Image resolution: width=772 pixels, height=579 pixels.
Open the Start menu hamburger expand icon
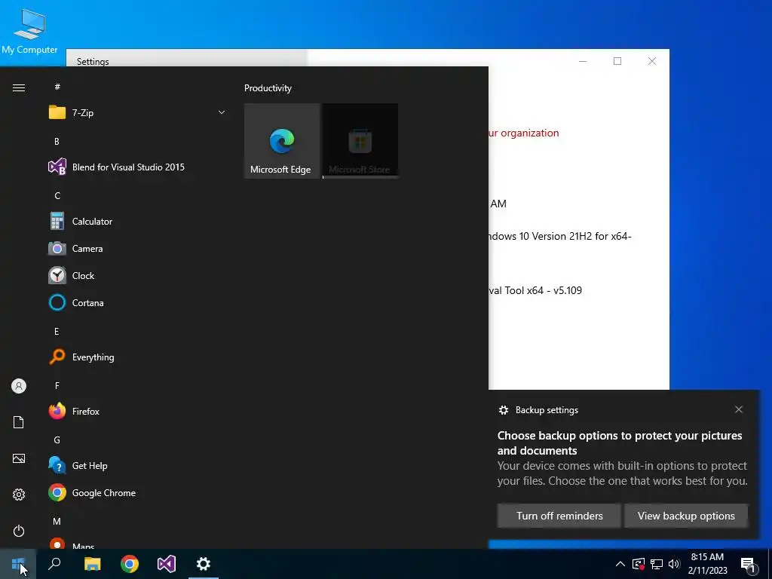(x=19, y=87)
